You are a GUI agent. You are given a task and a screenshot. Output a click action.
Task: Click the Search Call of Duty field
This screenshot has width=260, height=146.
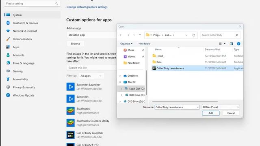point(220,35)
